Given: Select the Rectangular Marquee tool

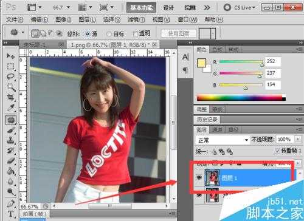Looking at the screenshot, I should (10, 66).
